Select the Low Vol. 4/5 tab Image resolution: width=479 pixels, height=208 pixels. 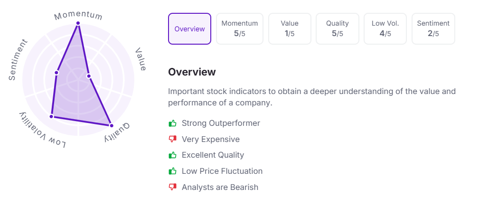pos(385,29)
